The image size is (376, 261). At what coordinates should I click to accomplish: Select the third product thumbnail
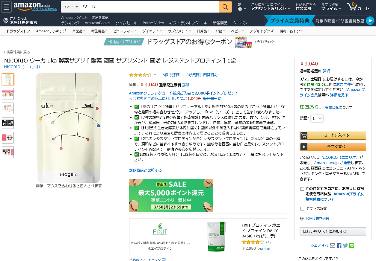pyautogui.click(x=8, y=108)
